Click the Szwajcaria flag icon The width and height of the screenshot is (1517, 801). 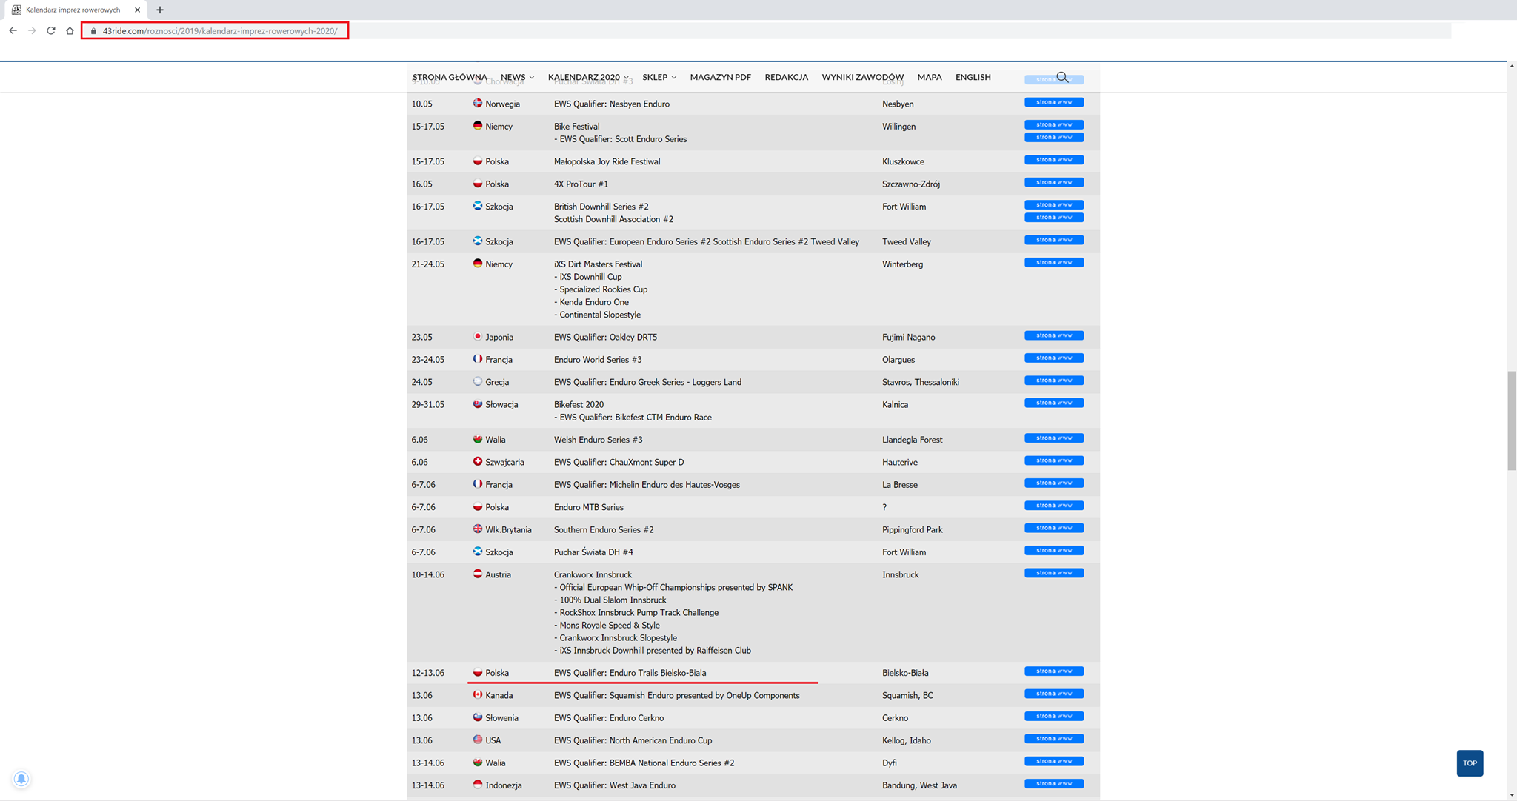pos(478,461)
